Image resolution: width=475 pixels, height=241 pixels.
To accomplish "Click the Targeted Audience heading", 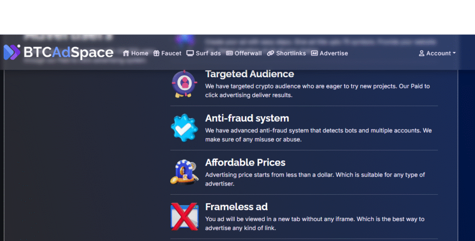I will coord(250,74).
